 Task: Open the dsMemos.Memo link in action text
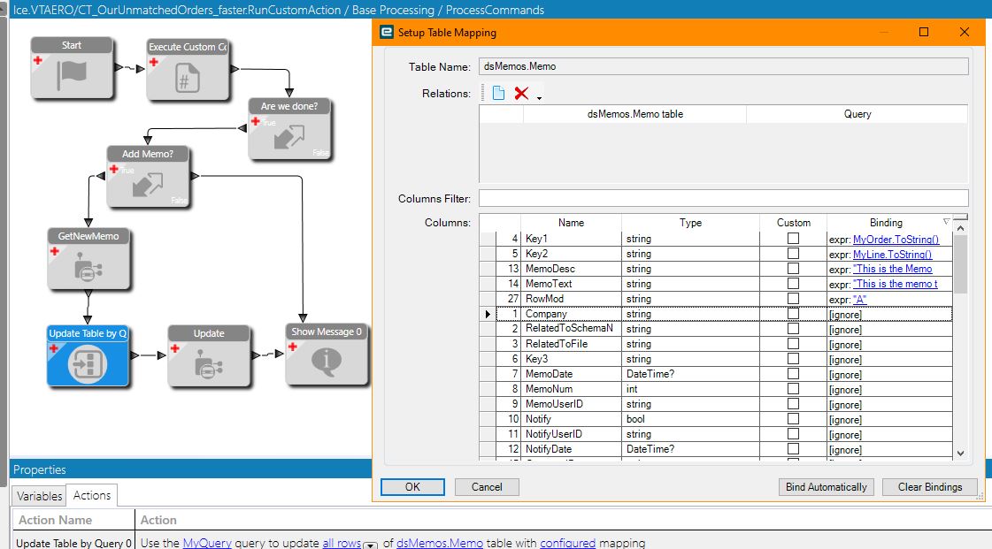coord(440,543)
